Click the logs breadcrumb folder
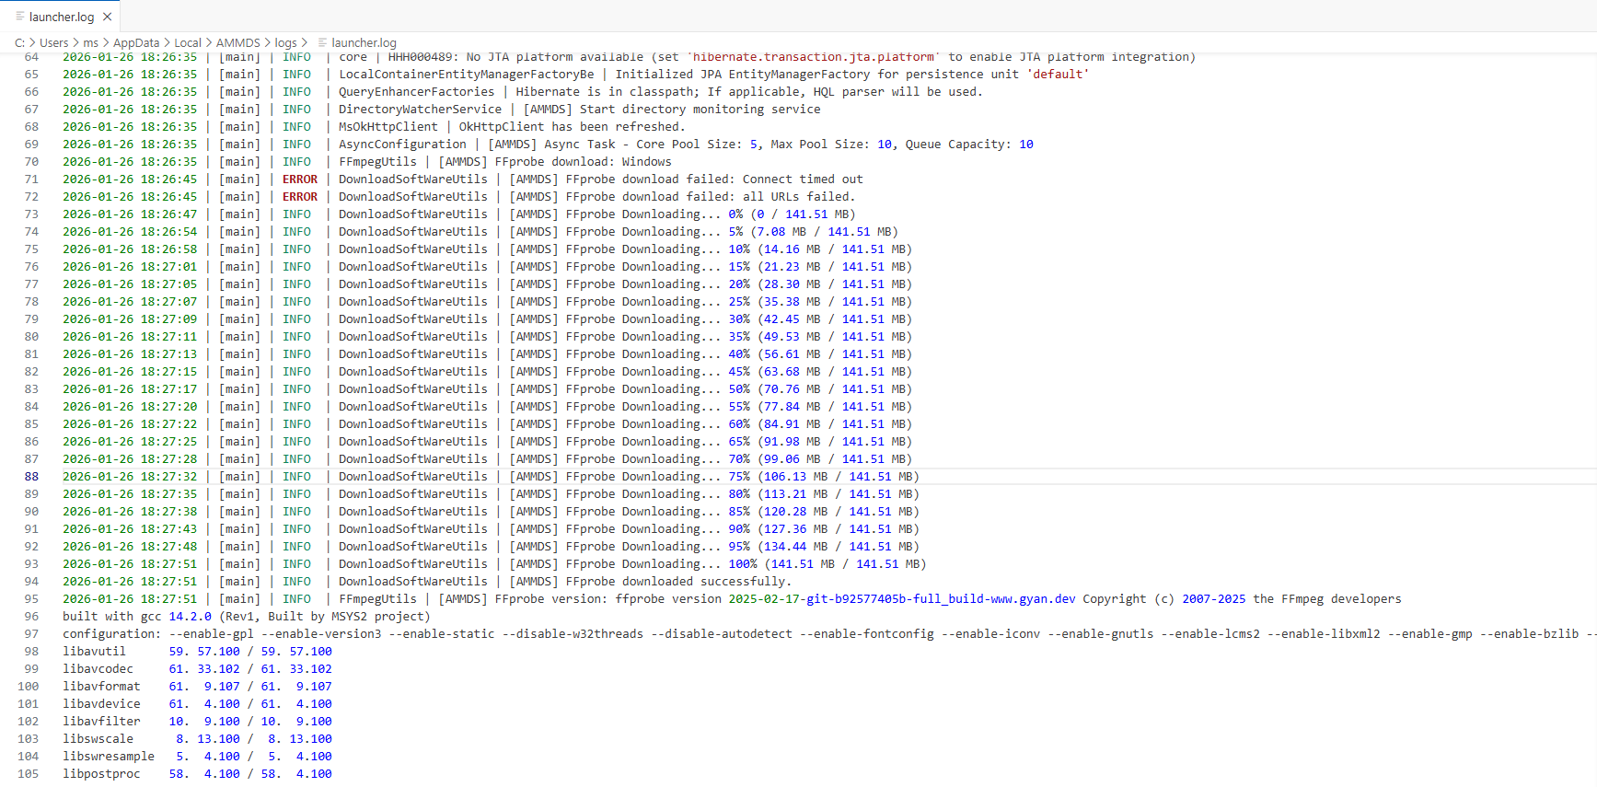 click(285, 42)
